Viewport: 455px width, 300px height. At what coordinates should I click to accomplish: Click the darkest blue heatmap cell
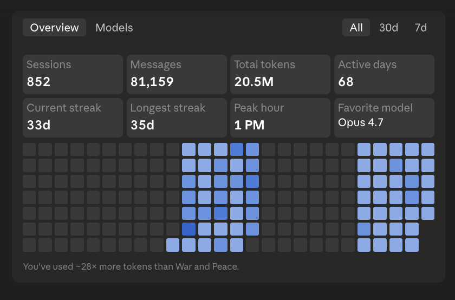click(188, 229)
